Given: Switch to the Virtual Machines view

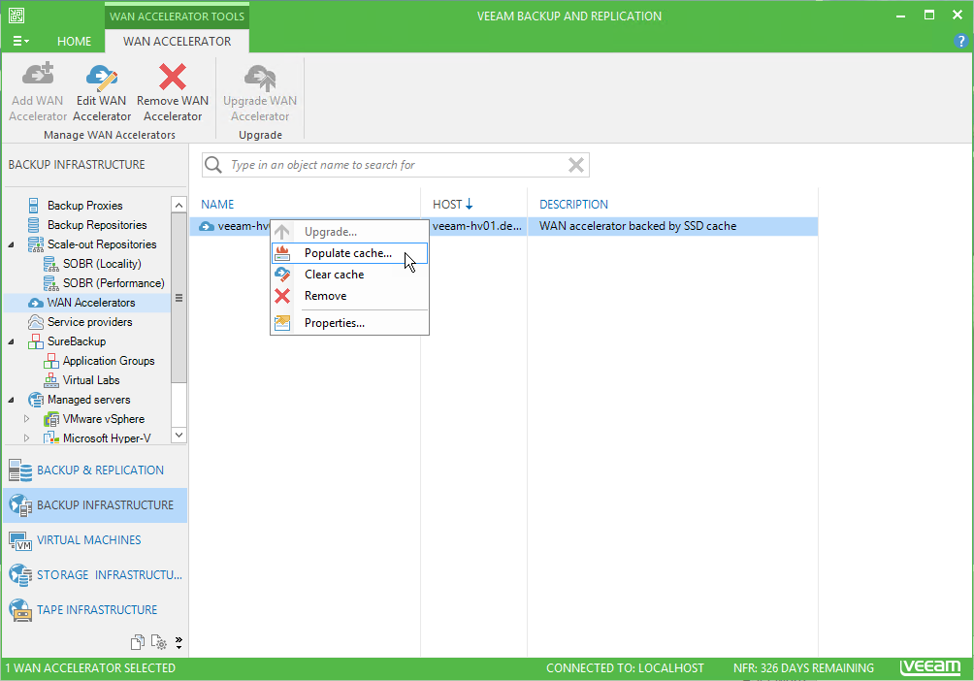Looking at the screenshot, I should point(88,540).
